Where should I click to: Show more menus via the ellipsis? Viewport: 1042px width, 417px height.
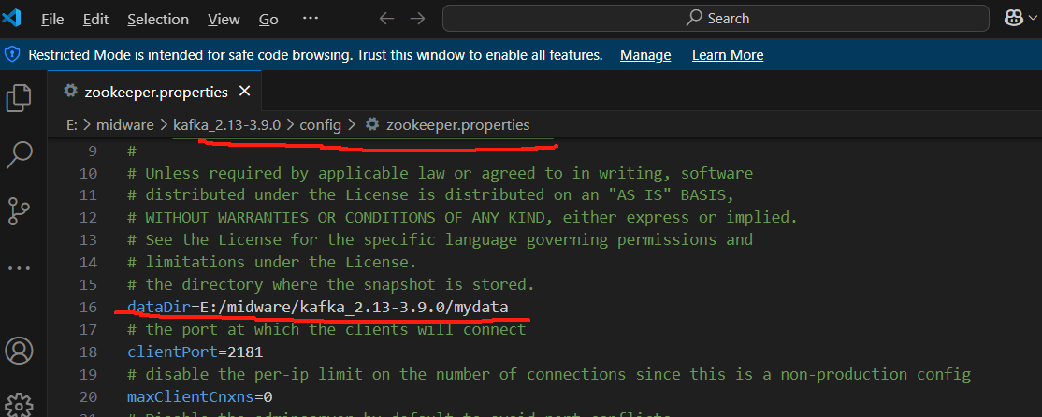point(311,19)
